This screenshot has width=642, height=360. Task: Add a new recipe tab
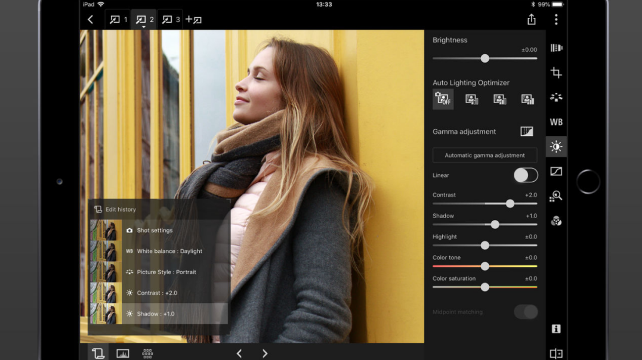(194, 20)
